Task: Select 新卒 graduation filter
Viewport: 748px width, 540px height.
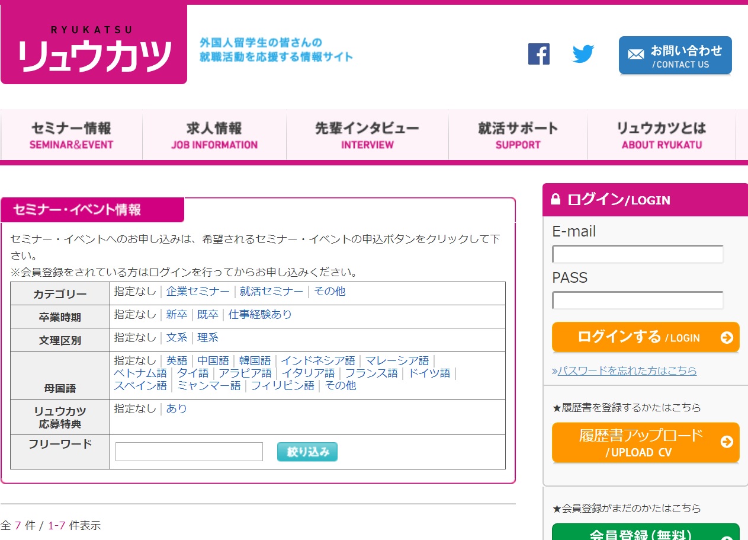Action: coord(176,315)
